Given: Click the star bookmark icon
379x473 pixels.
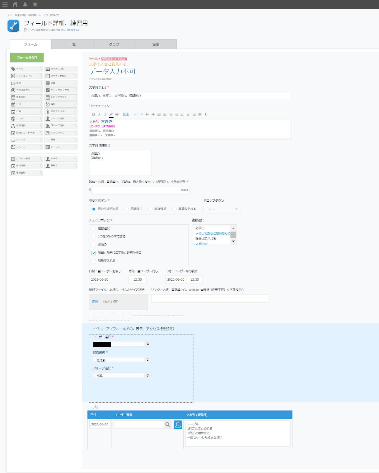Looking at the screenshot, I should tap(35, 4).
